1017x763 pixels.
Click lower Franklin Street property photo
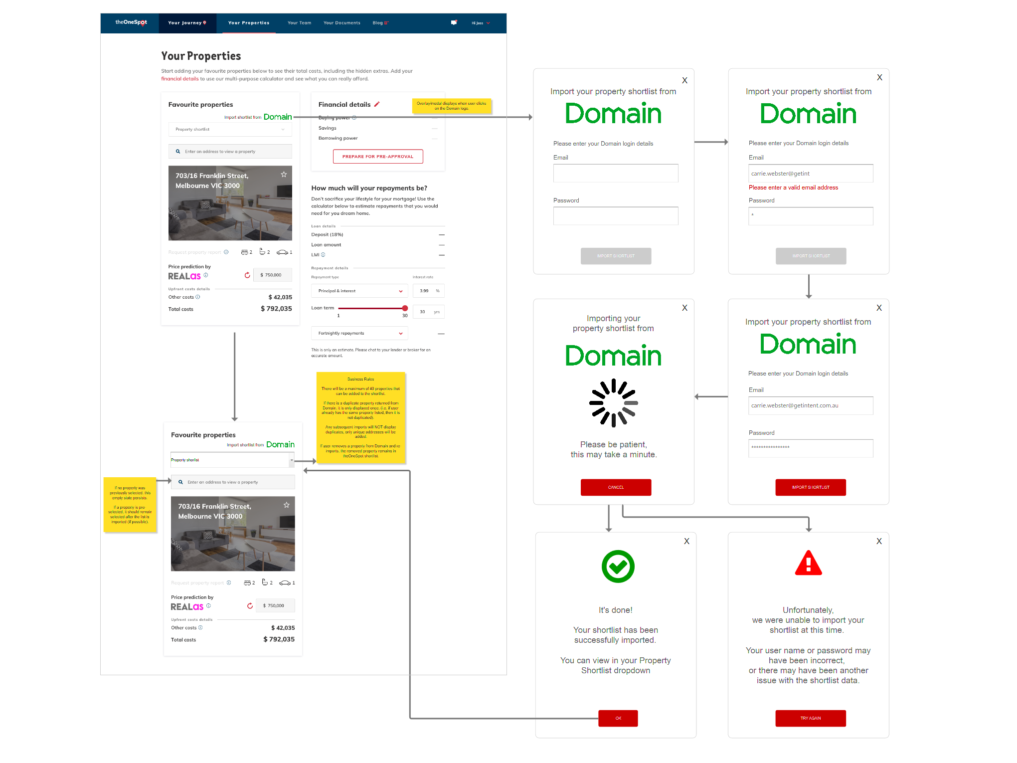[233, 534]
